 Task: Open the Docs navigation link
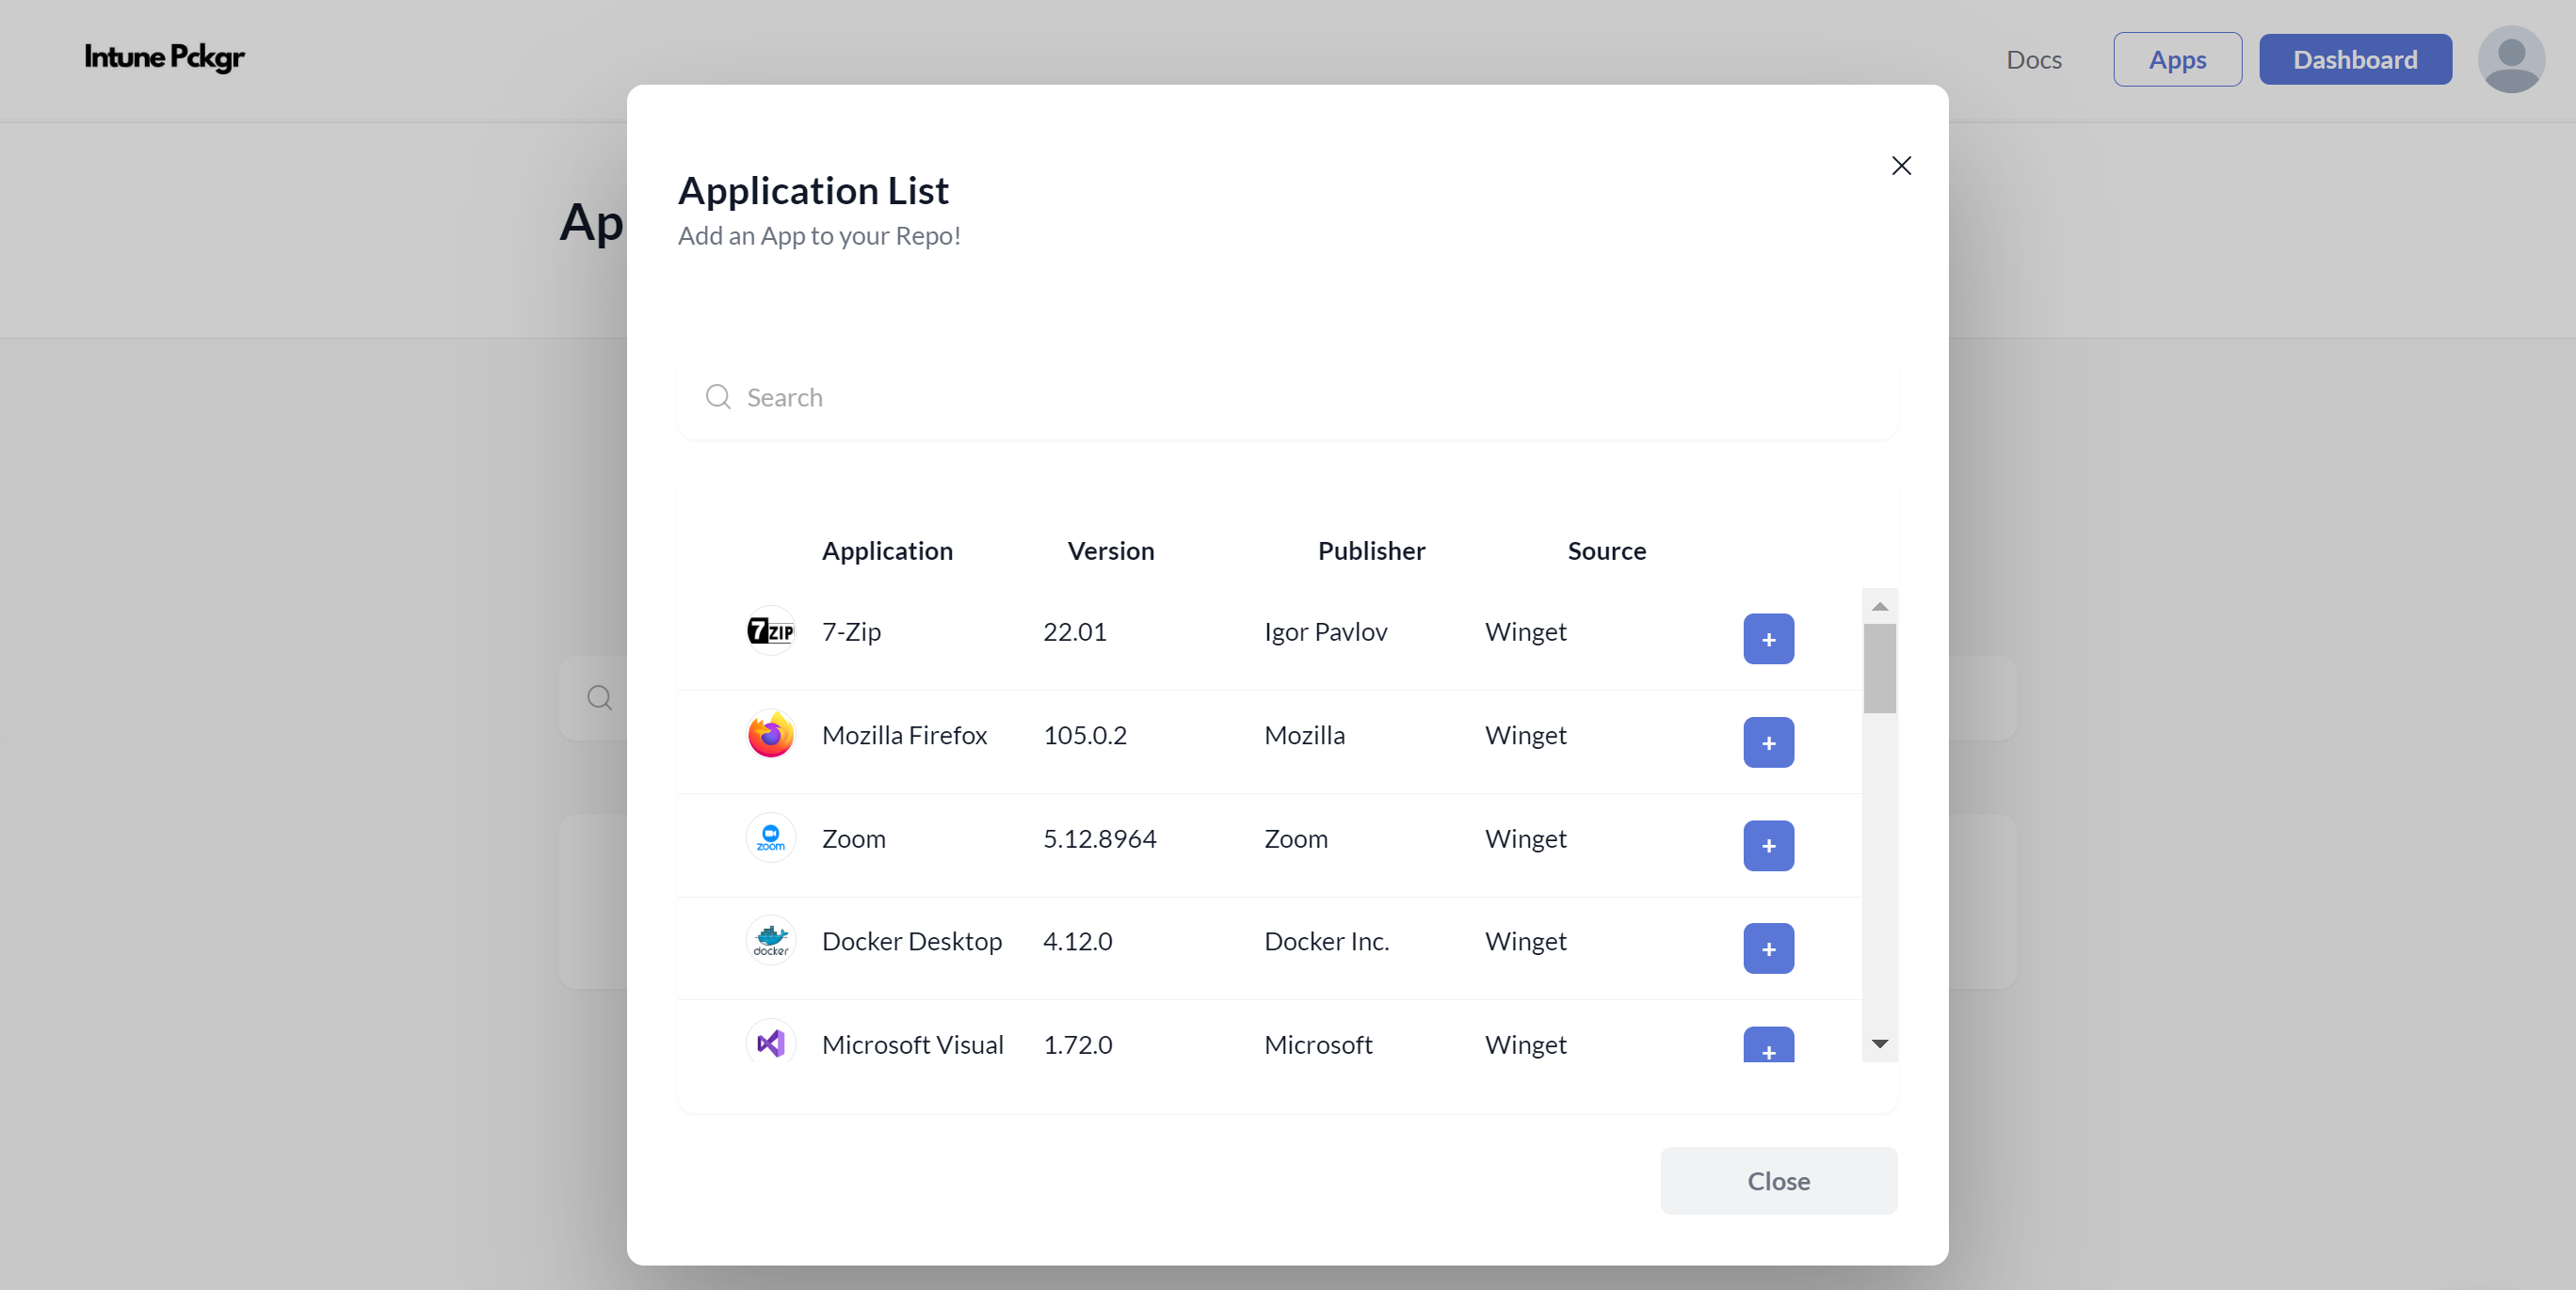pos(2033,60)
